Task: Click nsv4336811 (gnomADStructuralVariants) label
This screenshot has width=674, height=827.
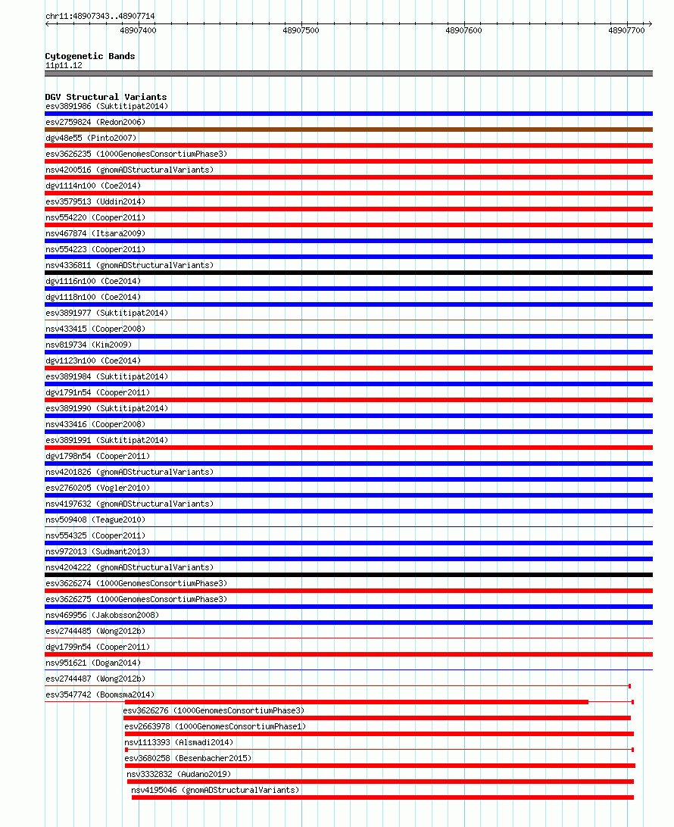Action: point(129,265)
